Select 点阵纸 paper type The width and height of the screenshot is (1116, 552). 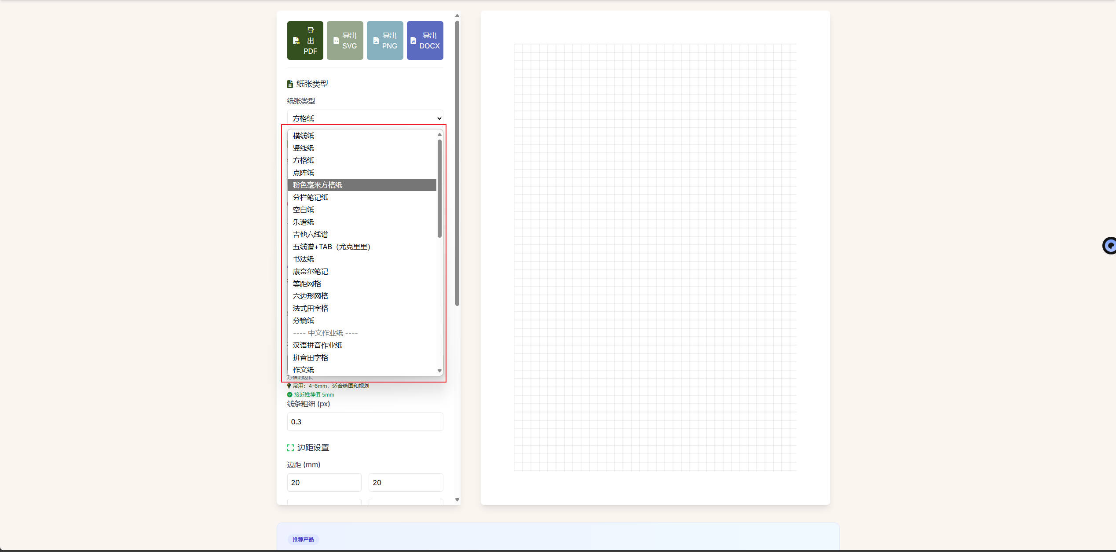[x=304, y=173]
